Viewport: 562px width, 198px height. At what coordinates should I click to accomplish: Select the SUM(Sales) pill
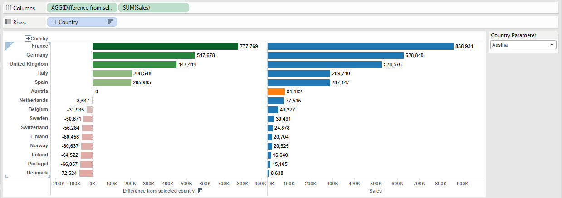tap(153, 8)
